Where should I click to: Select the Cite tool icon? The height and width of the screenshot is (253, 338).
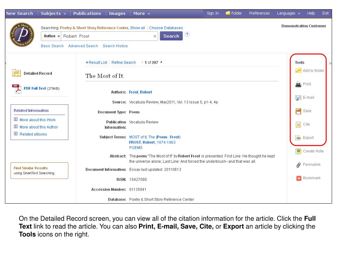point(298,124)
